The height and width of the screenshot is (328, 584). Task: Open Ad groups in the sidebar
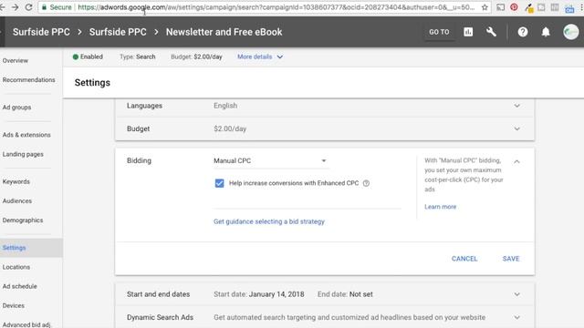(16, 108)
